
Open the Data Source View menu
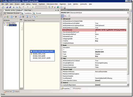(52, 4)
